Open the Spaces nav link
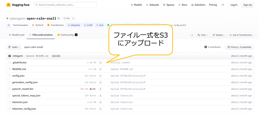Viewport: 259px width, 114px height. point(169,5)
